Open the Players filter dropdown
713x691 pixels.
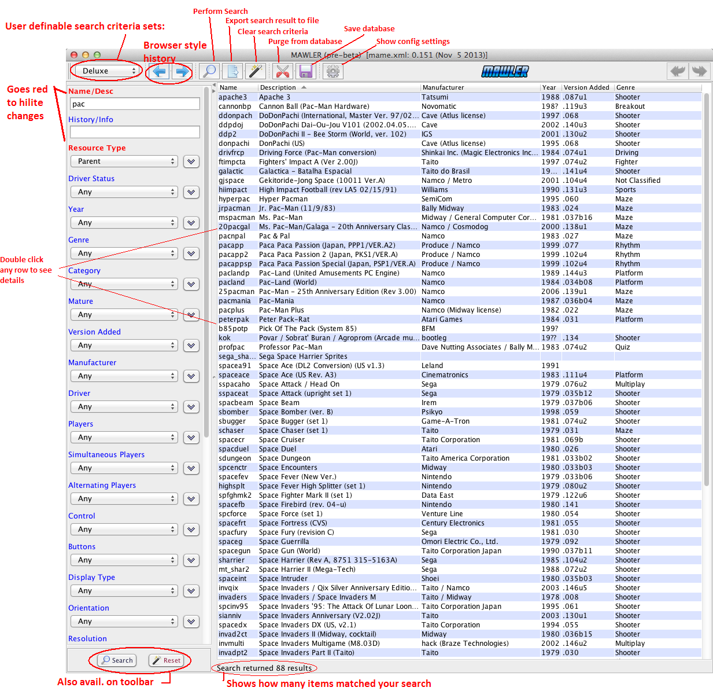pyautogui.click(x=124, y=438)
